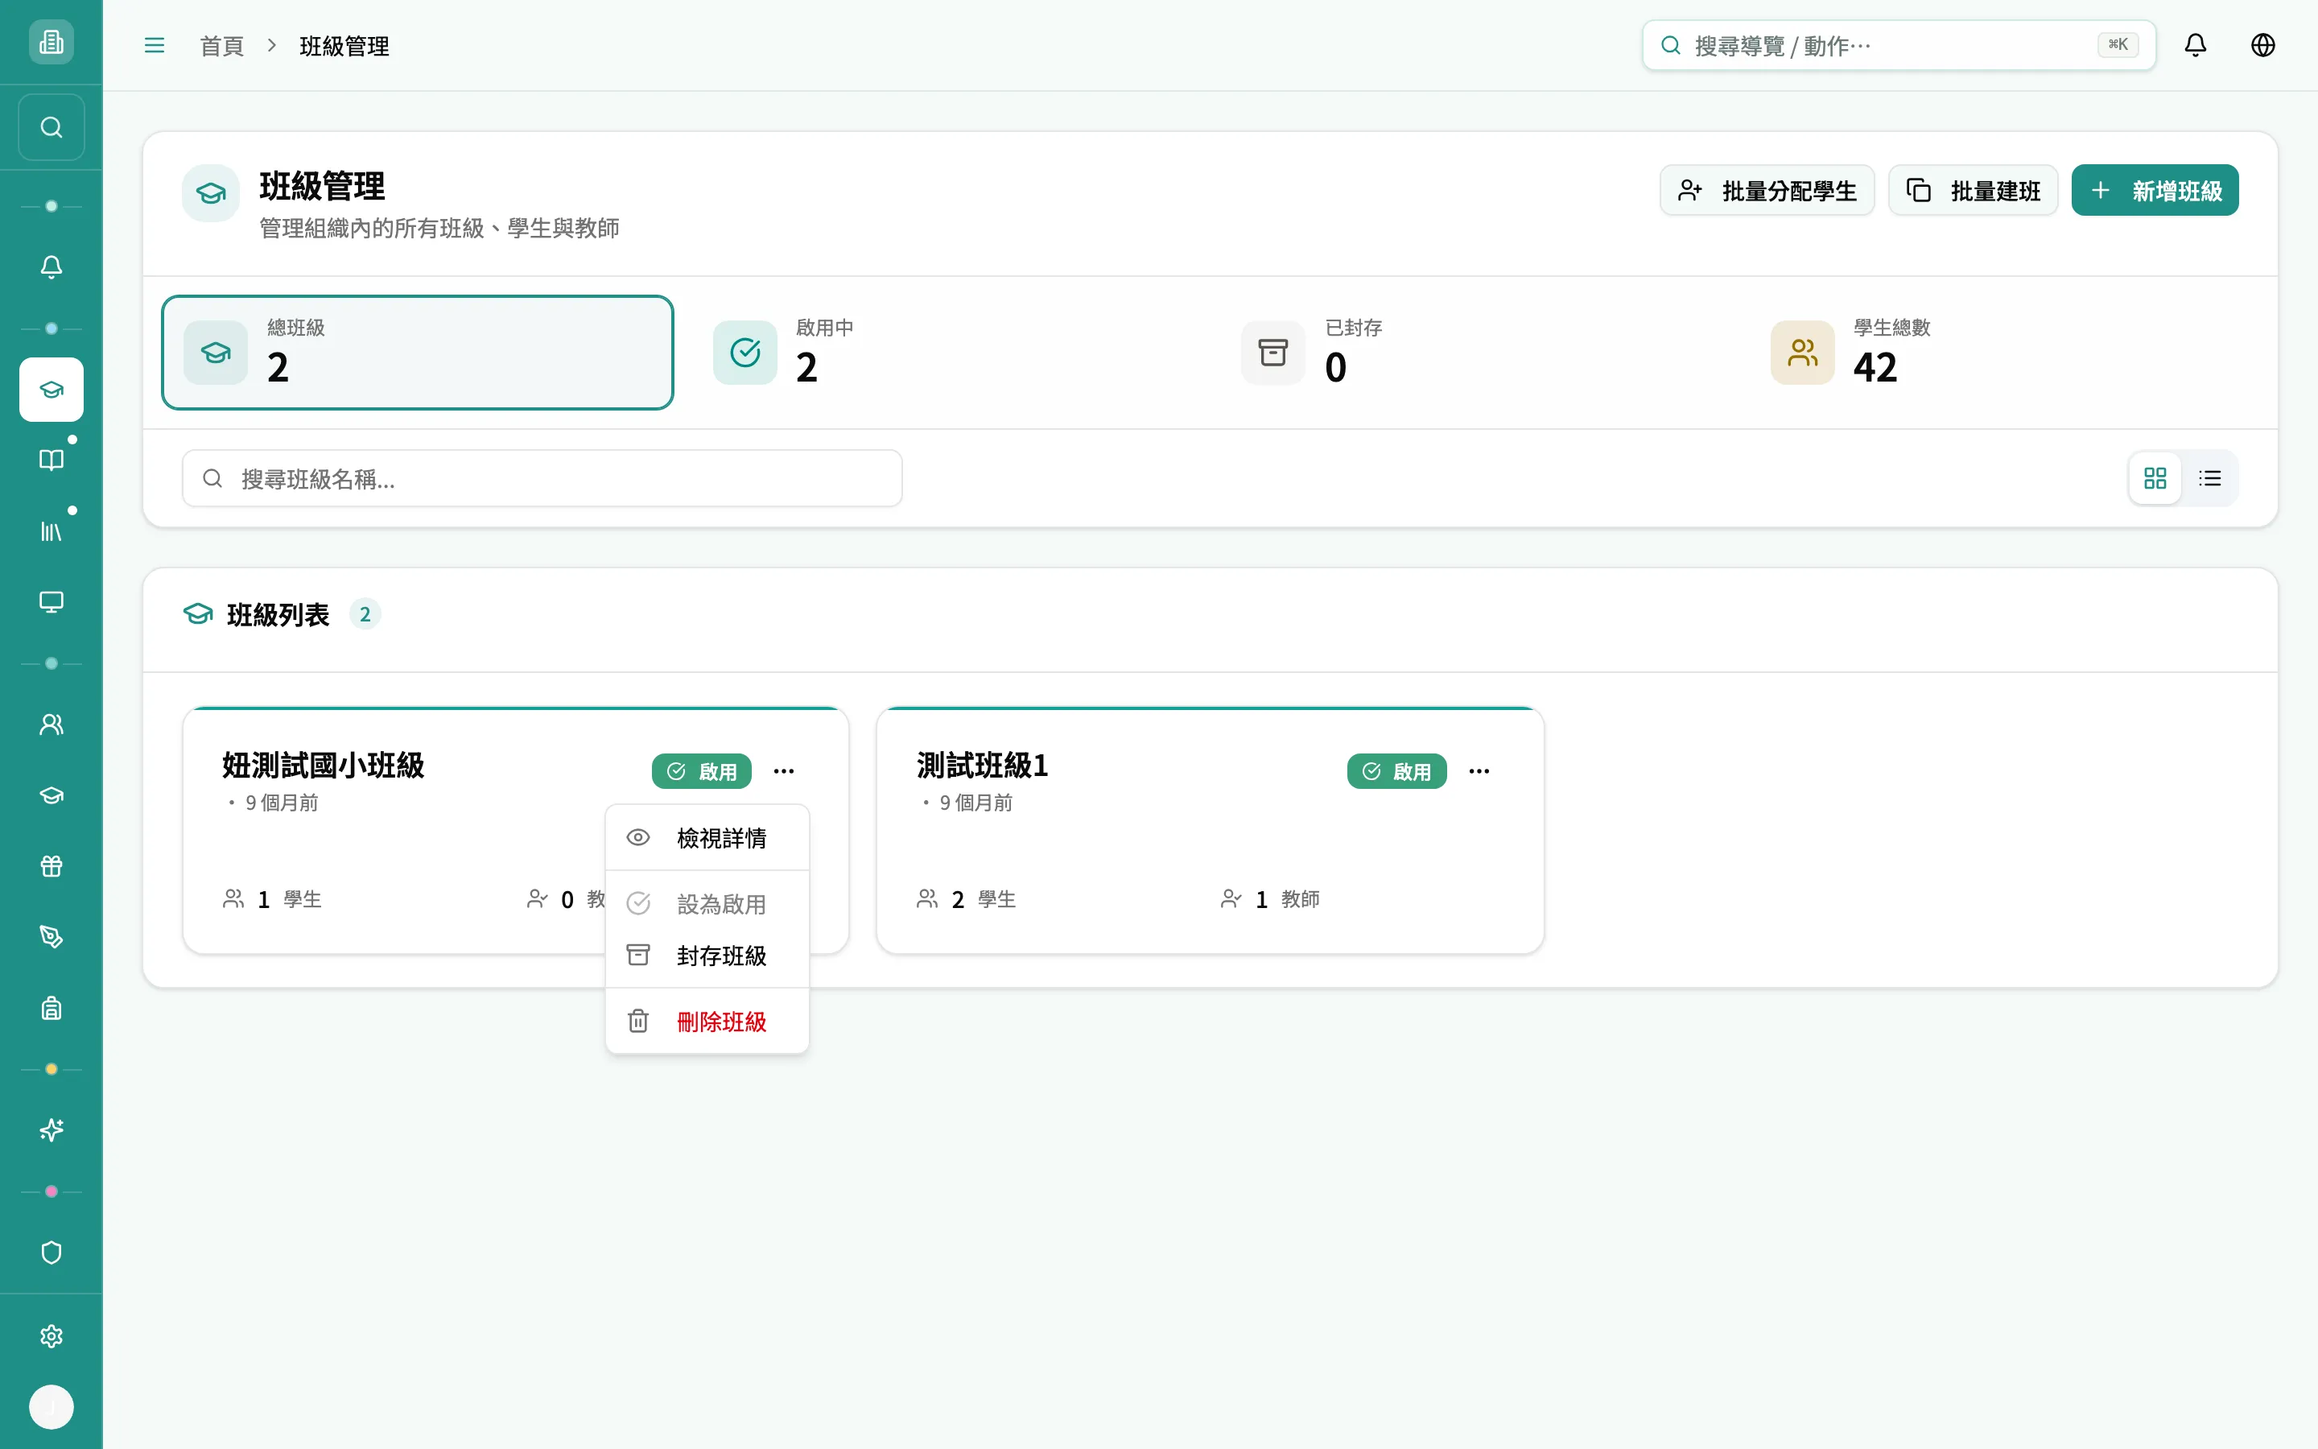Click the ⌘K shortcut badge
2318x1449 pixels.
(2118, 45)
